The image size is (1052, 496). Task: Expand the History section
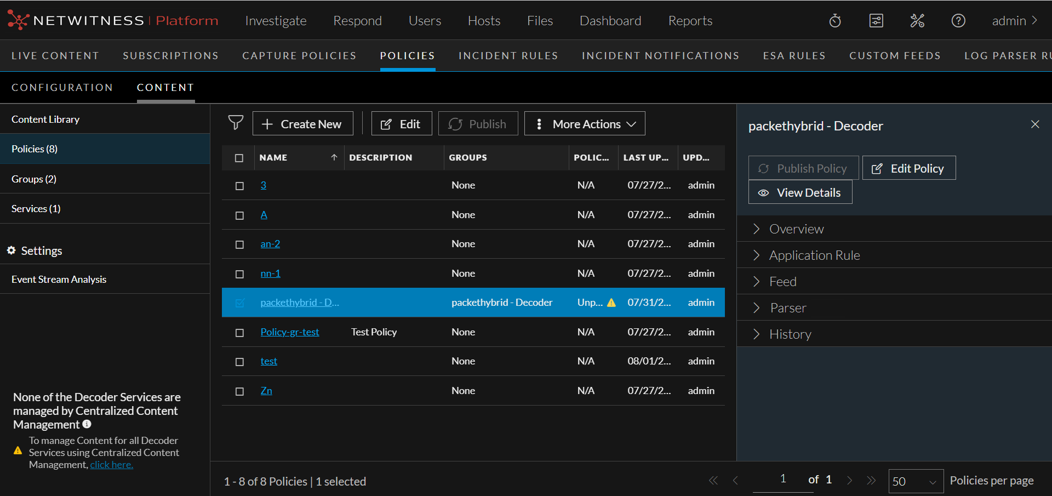coord(790,334)
